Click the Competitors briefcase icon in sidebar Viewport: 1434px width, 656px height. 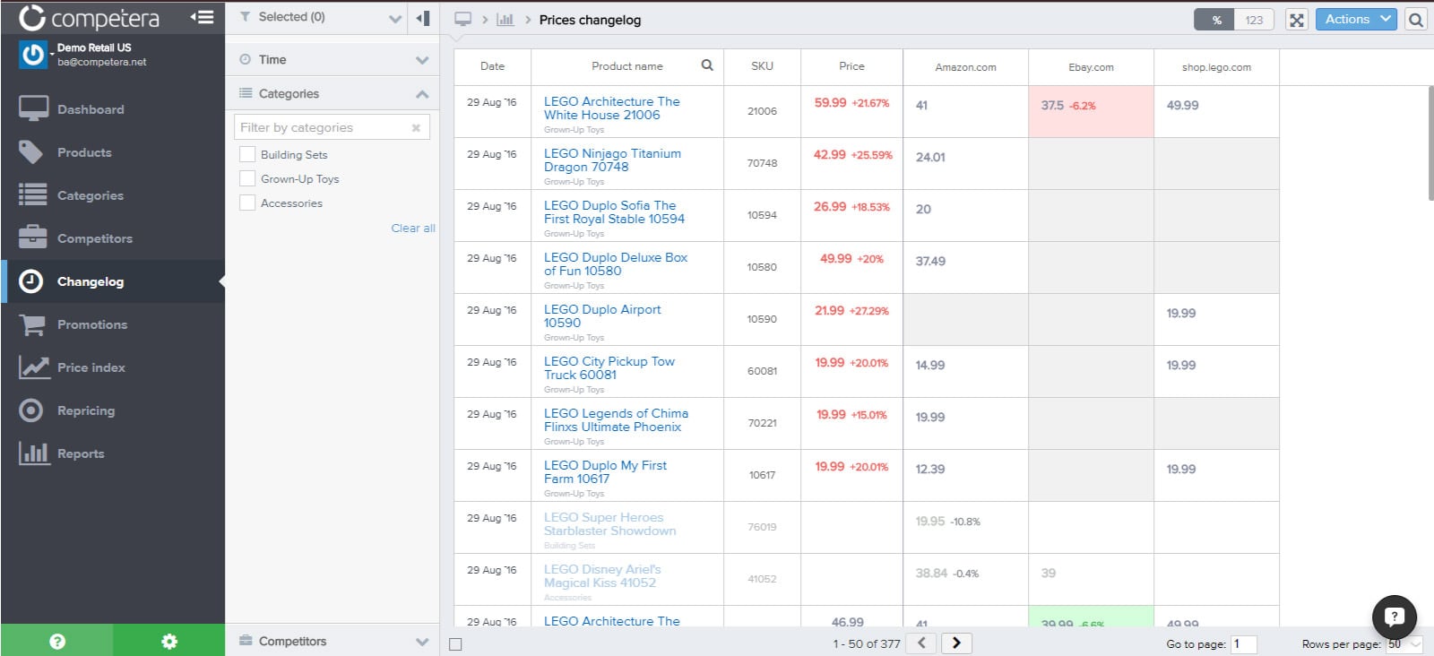(33, 237)
